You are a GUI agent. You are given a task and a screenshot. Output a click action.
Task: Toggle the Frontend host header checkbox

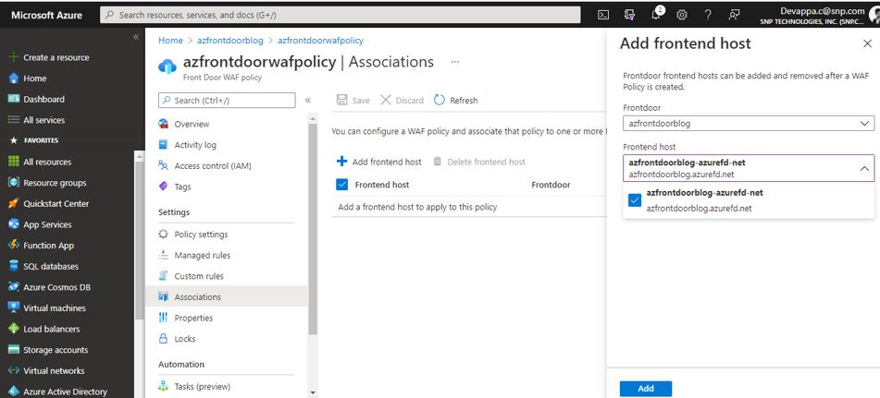click(341, 184)
